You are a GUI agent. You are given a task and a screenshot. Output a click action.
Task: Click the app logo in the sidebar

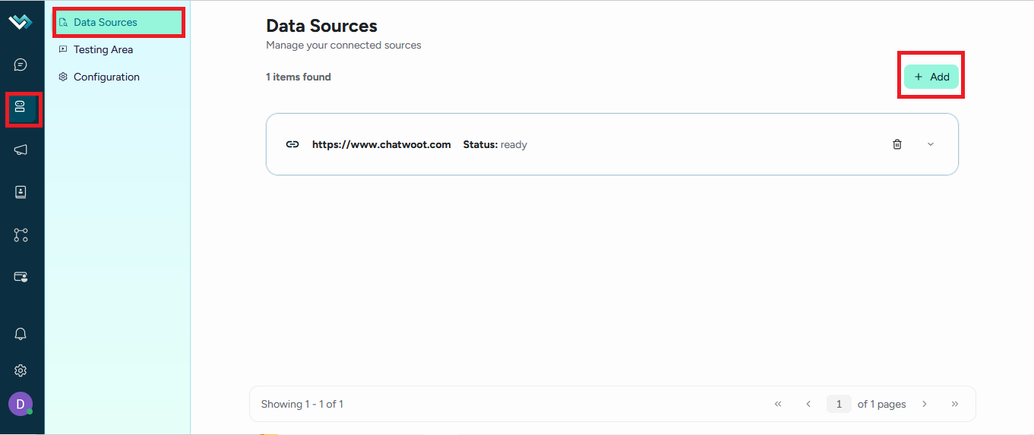coord(21,23)
